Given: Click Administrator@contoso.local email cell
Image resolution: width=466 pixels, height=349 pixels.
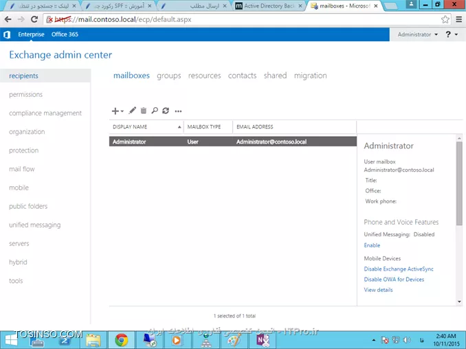Looking at the screenshot, I should (271, 142).
